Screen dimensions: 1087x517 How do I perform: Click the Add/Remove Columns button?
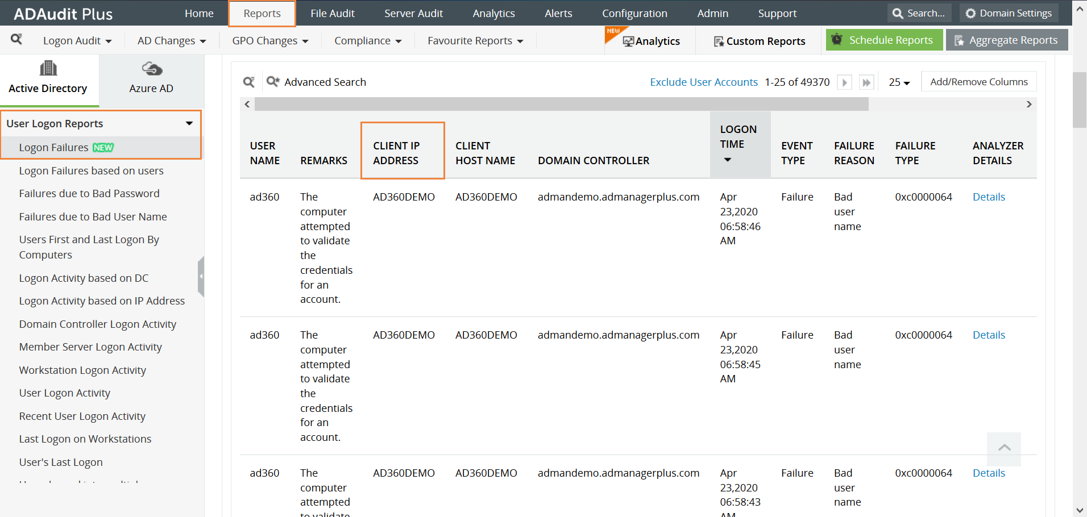click(979, 82)
